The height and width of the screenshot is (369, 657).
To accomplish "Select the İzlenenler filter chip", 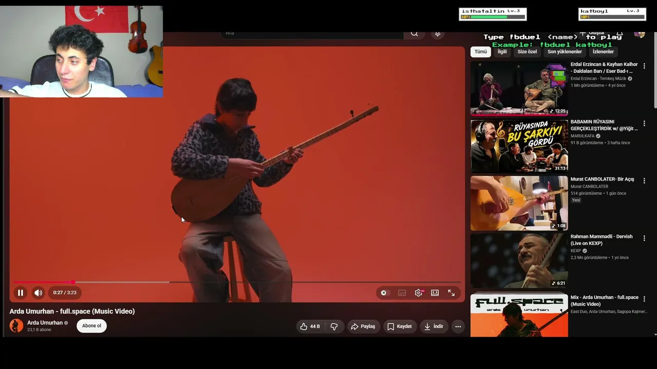I will point(603,52).
